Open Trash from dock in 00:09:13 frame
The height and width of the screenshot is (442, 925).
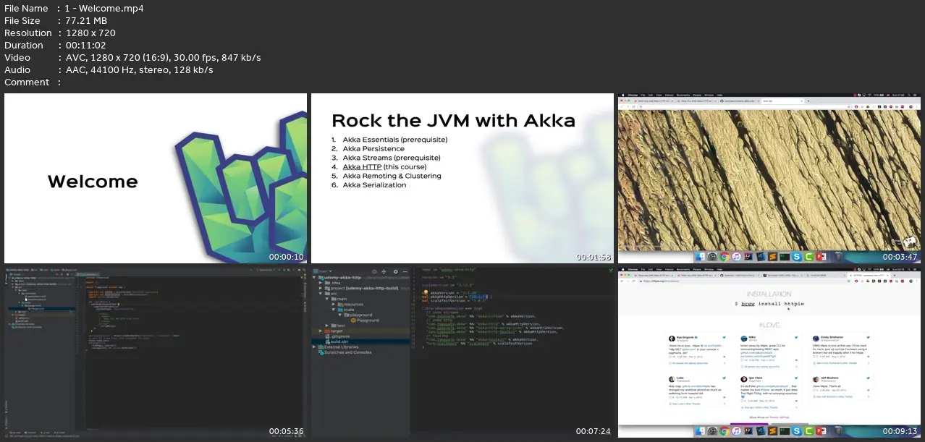click(838, 431)
